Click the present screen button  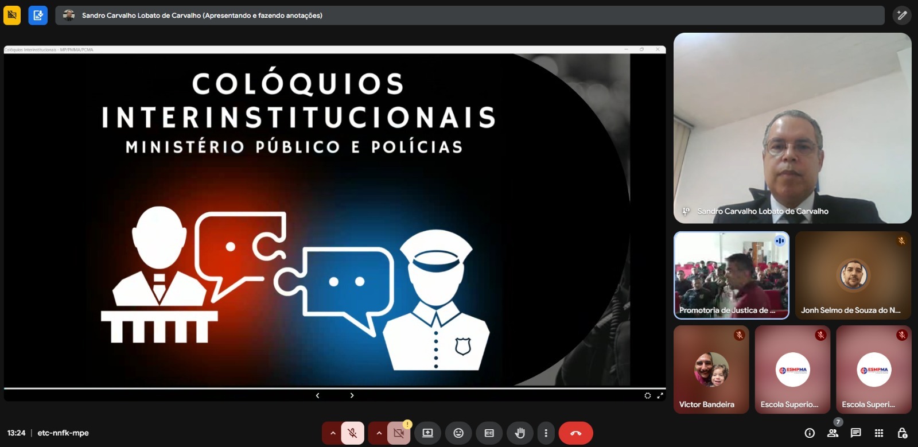[x=427, y=433]
